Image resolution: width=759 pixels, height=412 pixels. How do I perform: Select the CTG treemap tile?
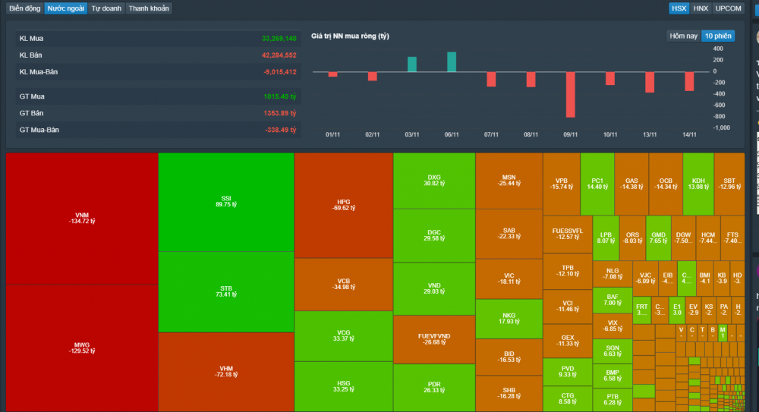tap(567, 399)
